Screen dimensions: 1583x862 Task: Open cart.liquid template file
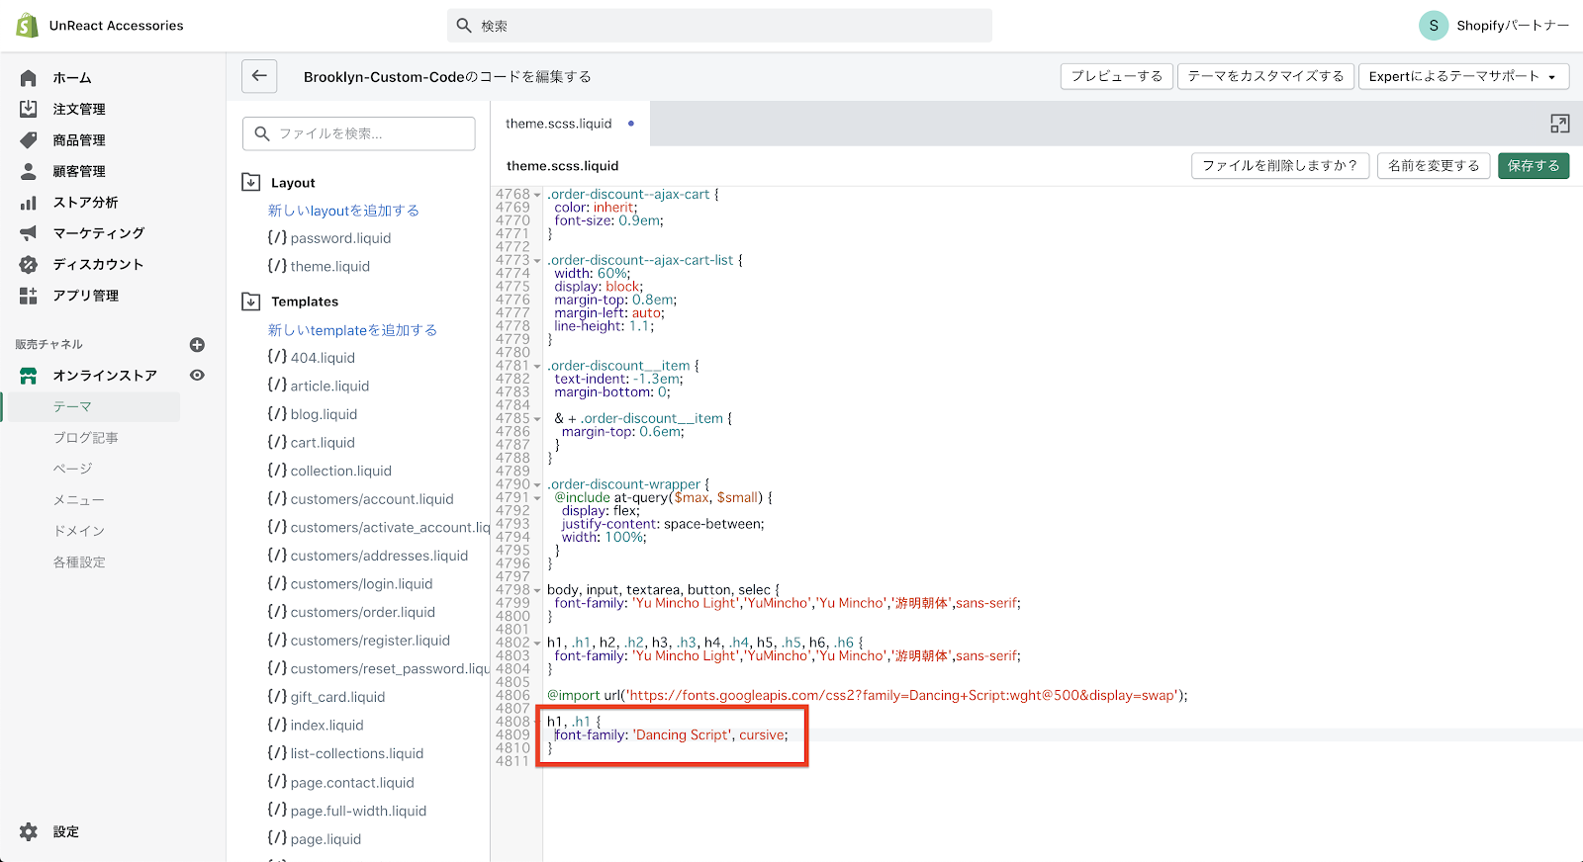click(323, 443)
